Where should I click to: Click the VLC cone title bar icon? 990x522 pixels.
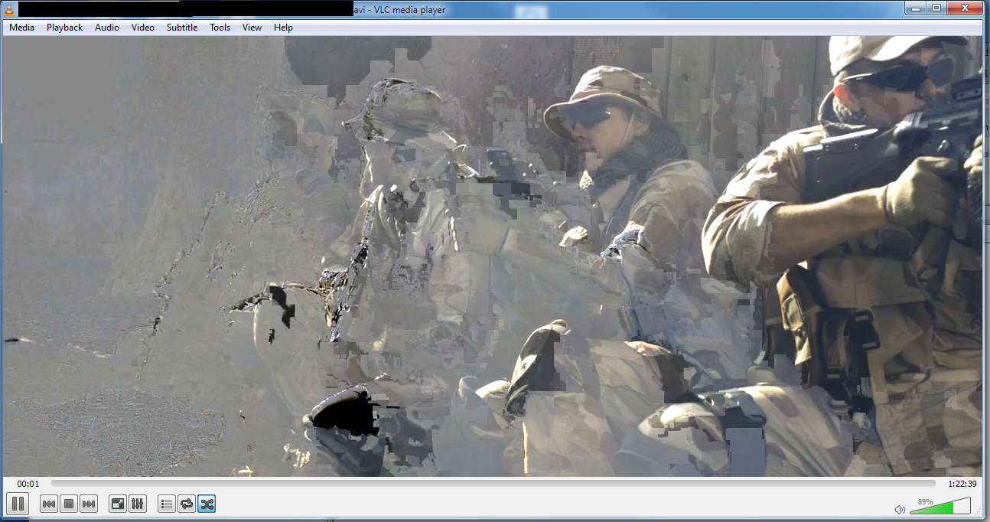click(x=8, y=9)
